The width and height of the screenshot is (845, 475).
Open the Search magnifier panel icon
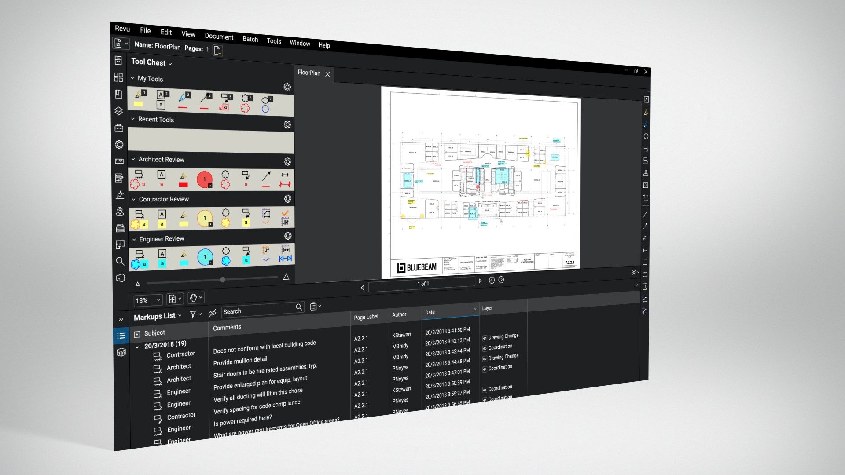[120, 261]
